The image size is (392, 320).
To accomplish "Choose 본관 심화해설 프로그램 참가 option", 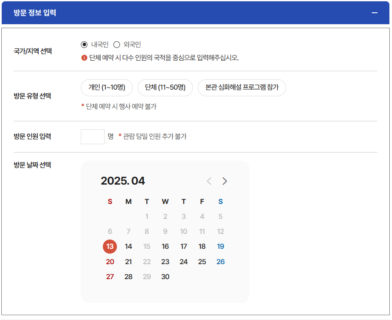I will [242, 87].
